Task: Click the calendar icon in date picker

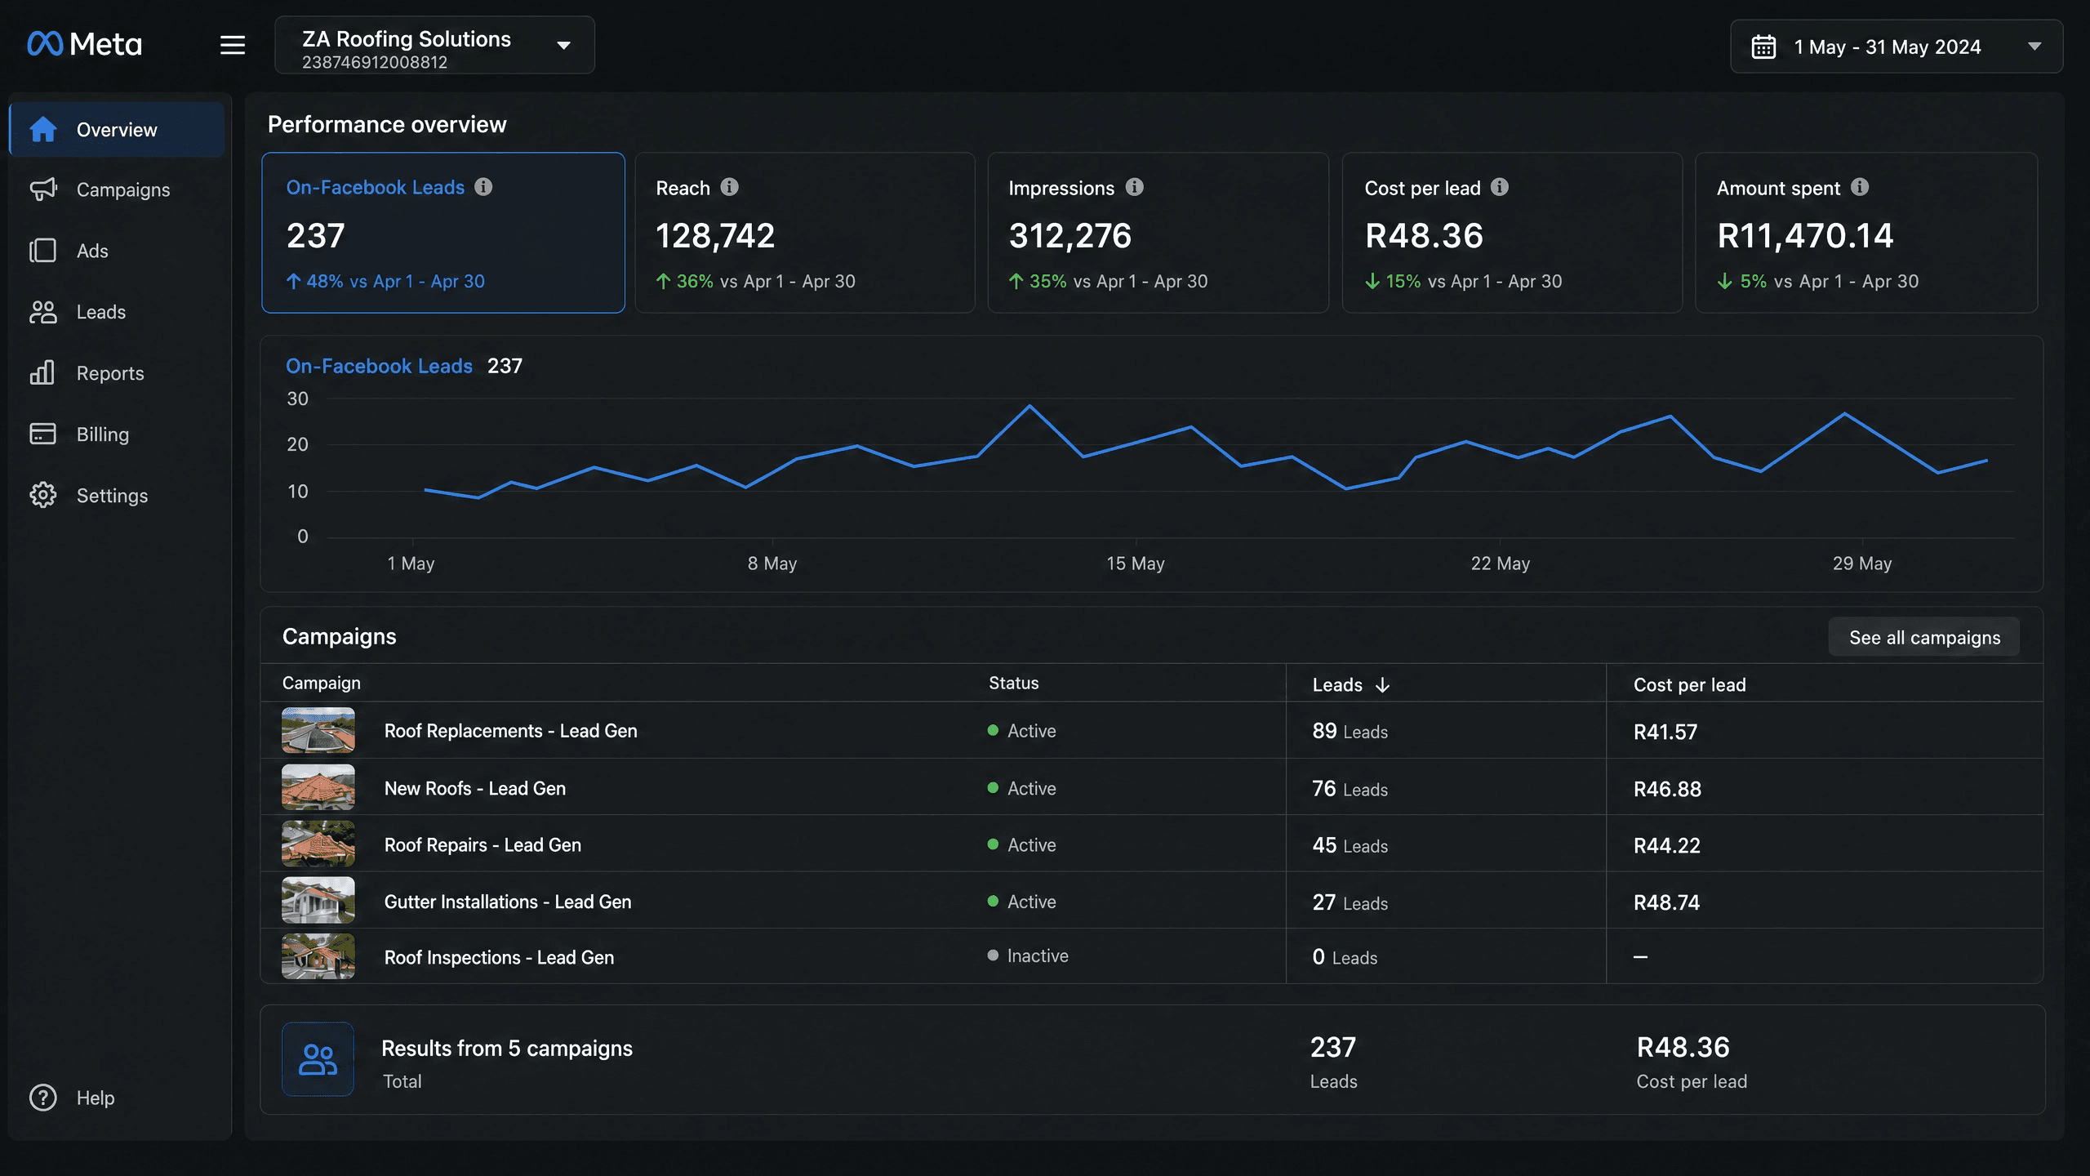Action: pos(1763,47)
